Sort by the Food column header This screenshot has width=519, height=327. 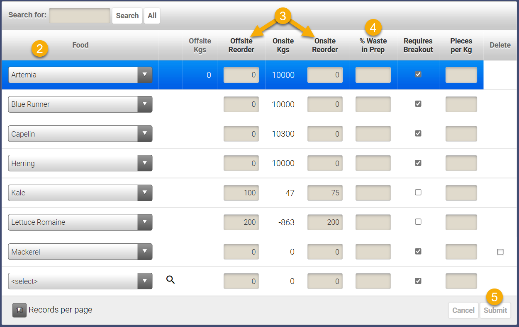80,45
